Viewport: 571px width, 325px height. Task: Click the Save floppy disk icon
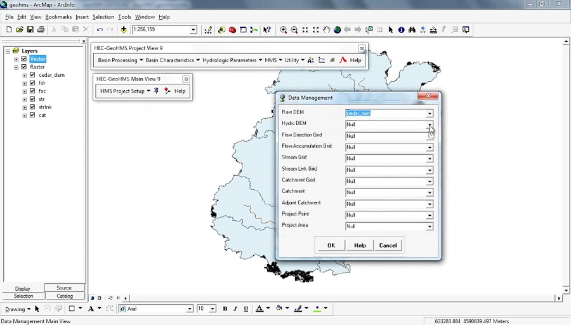click(x=30, y=30)
